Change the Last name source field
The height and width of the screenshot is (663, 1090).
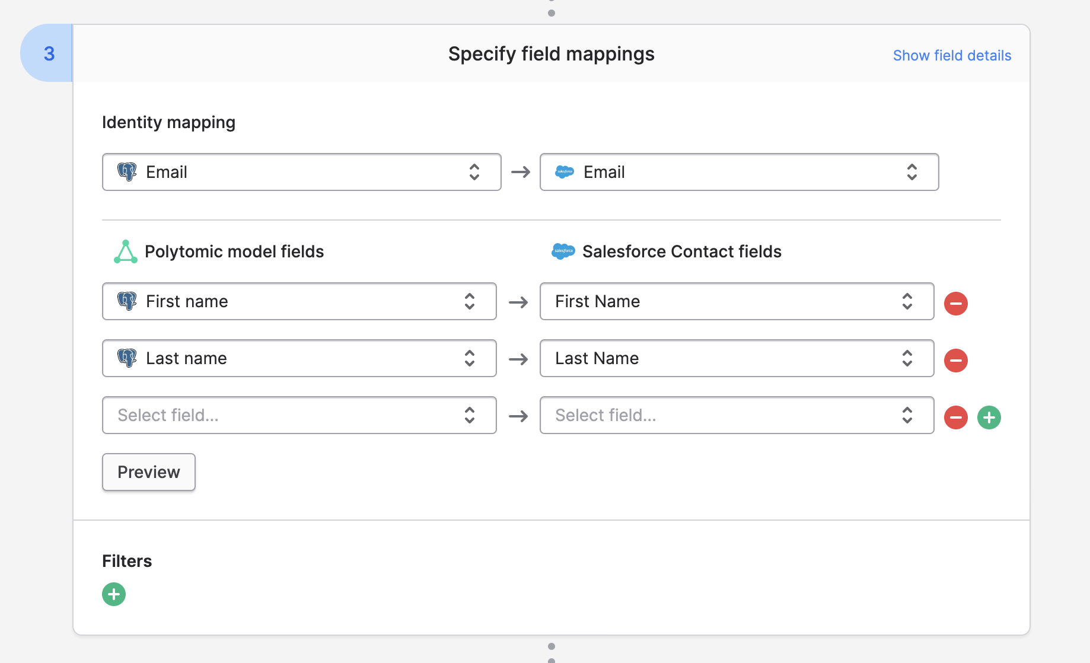pos(299,358)
